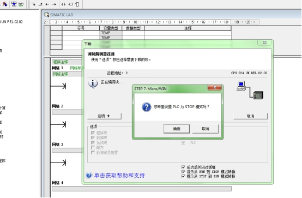Screen dimensions: 302x198
Task: Click the 注释 column header
Action: click(x=188, y=28)
